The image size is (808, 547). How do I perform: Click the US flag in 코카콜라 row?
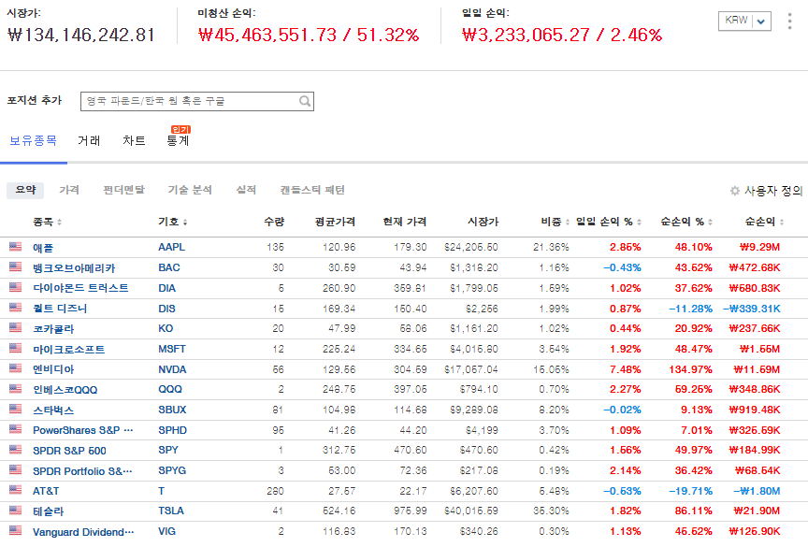point(16,327)
